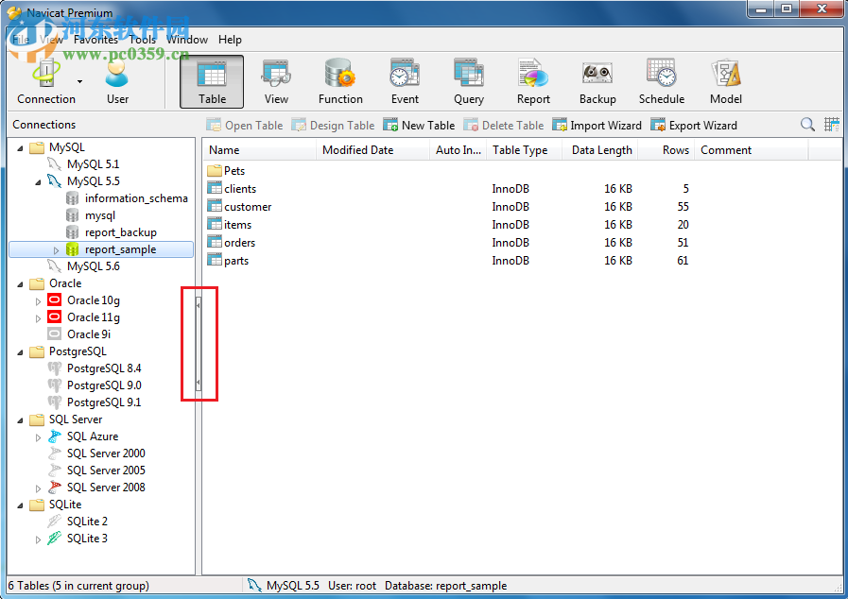Viewport: 848px width, 599px height.
Task: Launch the Model tool
Action: 726,82
